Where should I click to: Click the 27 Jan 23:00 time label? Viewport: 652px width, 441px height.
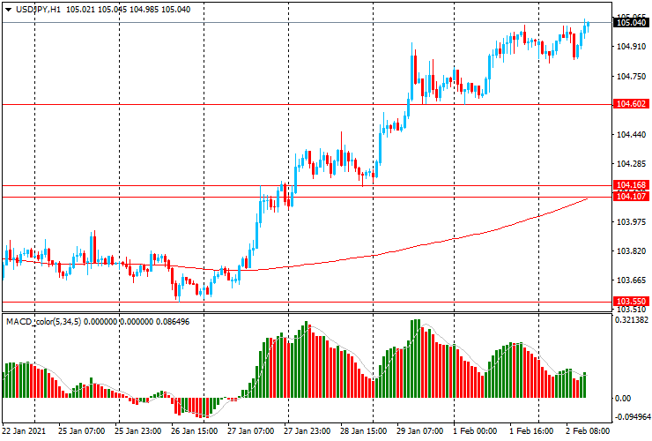click(x=307, y=431)
